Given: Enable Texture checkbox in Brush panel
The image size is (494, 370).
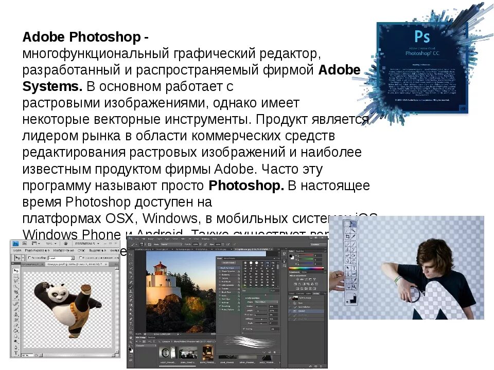Looking at the screenshot, I should pyautogui.click(x=220, y=278).
